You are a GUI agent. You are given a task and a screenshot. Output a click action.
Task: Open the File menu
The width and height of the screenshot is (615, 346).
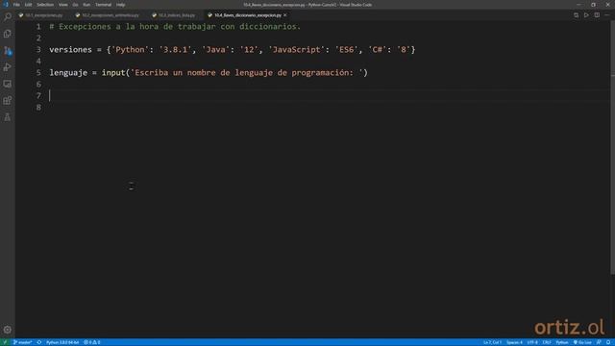pos(16,5)
